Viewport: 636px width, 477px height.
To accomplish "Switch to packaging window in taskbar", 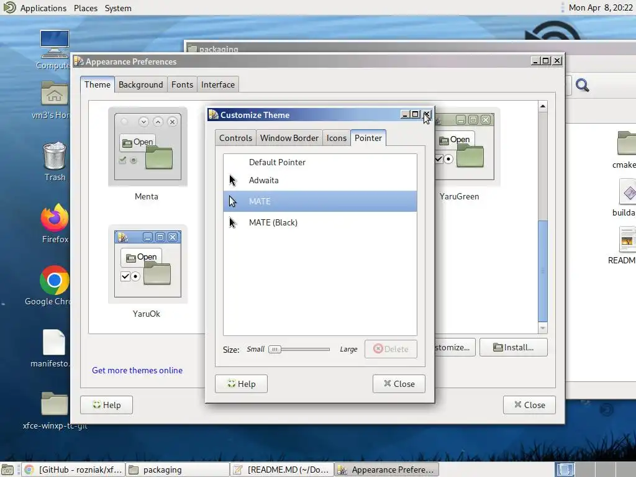I will (x=177, y=470).
